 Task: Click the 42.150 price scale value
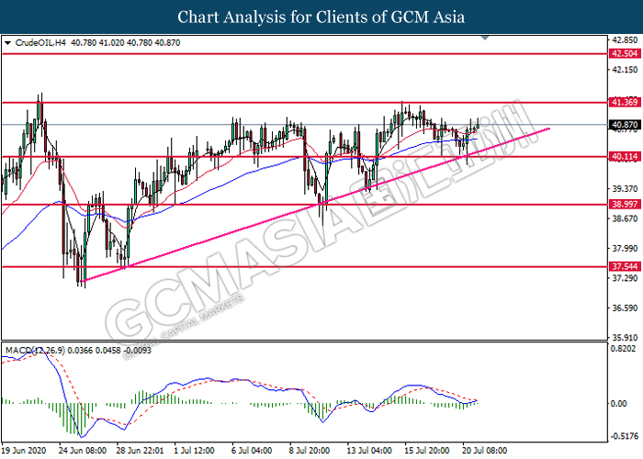coord(625,70)
